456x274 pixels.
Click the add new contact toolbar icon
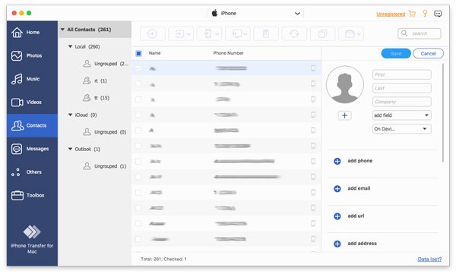153,33
